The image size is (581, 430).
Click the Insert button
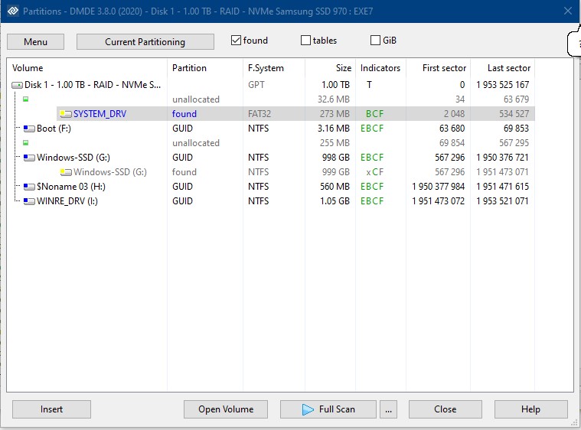(x=51, y=409)
